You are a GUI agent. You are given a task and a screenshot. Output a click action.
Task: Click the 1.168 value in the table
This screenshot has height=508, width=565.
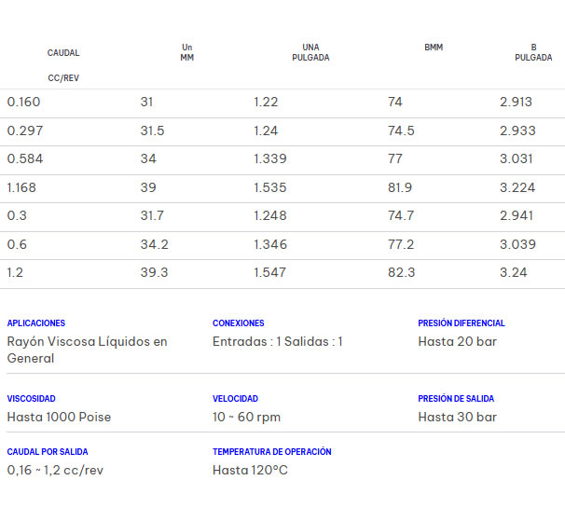tap(22, 188)
